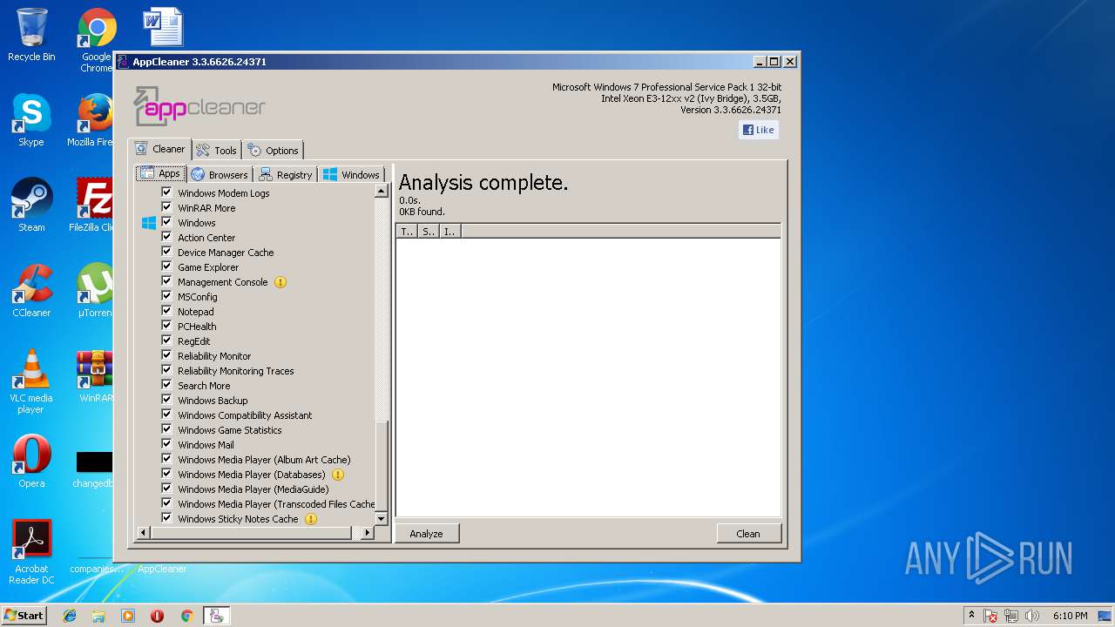
Task: Toggle the Windows group checkbox
Action: click(x=166, y=222)
